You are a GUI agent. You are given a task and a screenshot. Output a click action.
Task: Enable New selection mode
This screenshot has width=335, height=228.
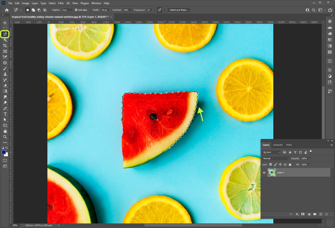[27, 10]
